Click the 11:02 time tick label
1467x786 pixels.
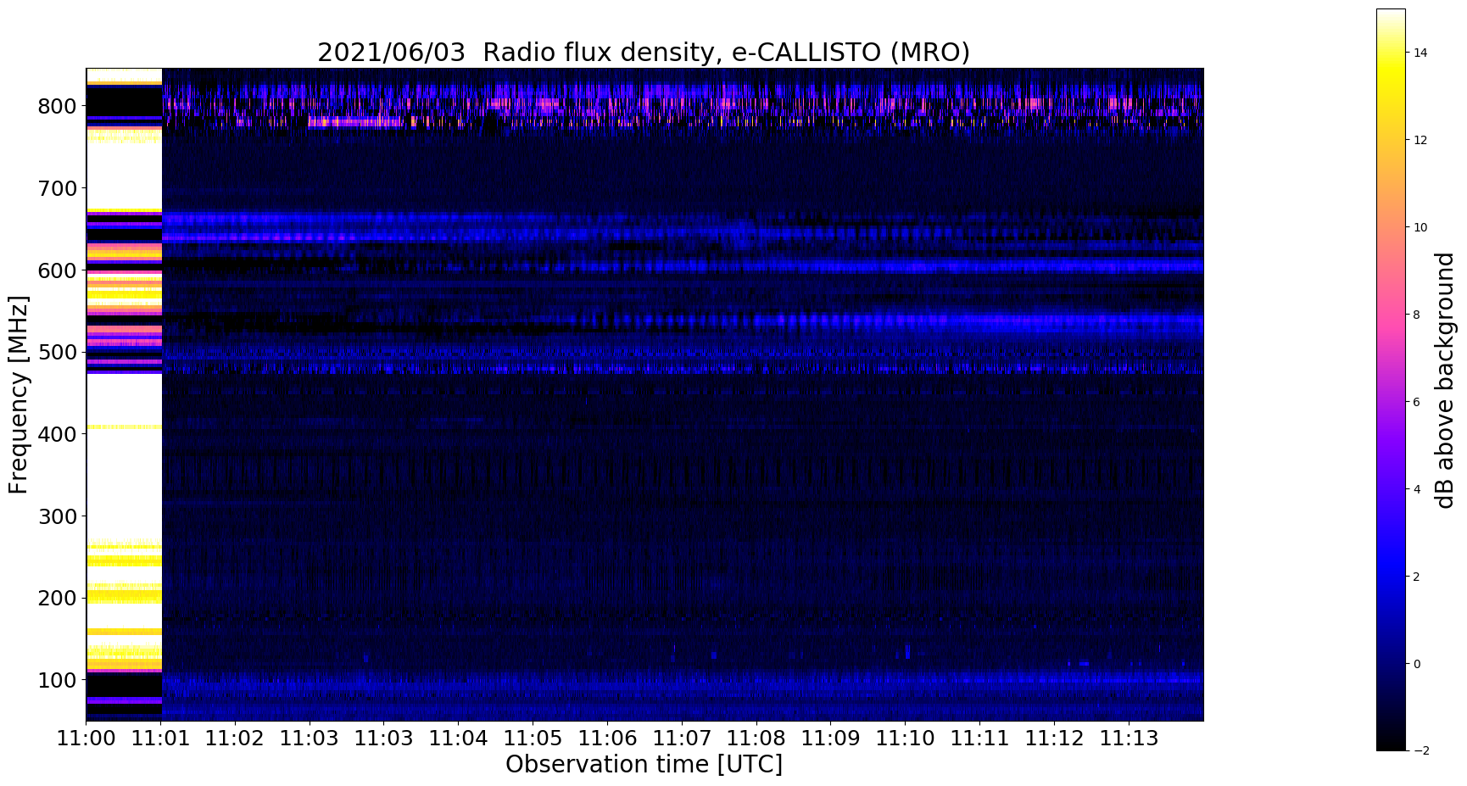click(235, 739)
